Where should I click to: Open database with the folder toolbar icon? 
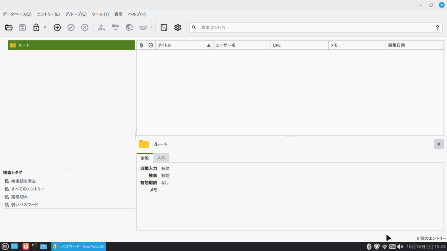pyautogui.click(x=9, y=27)
